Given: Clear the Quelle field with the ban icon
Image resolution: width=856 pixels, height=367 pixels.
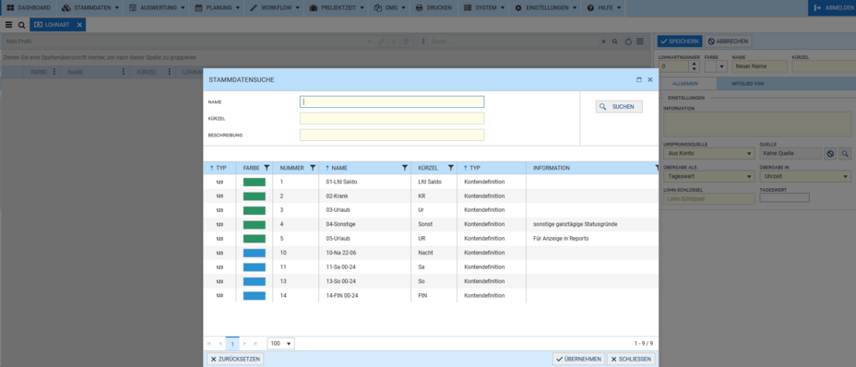Looking at the screenshot, I should [x=830, y=154].
